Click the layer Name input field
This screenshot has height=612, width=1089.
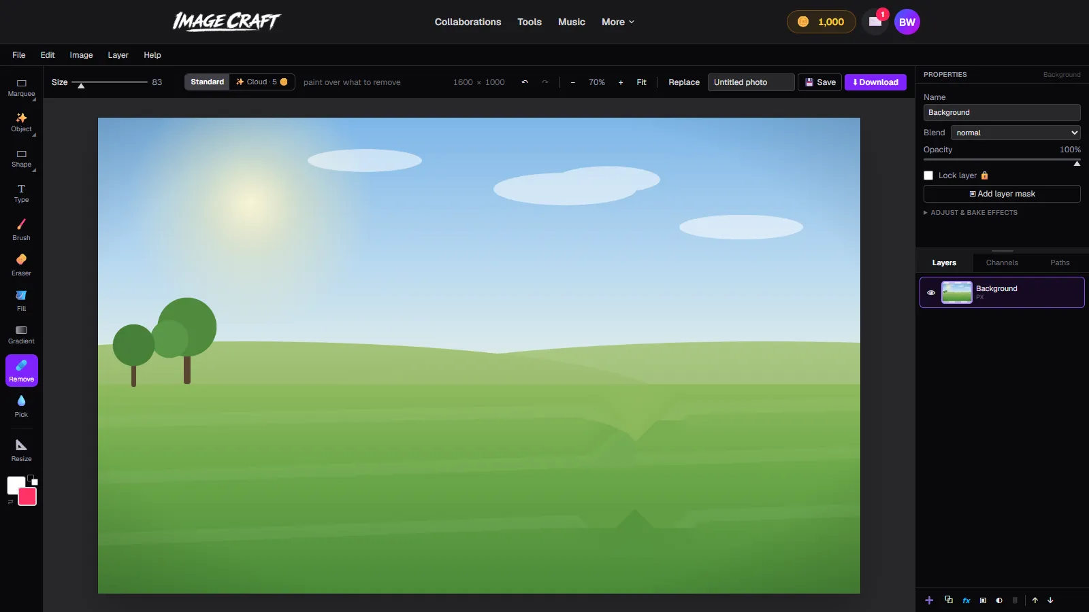click(x=1002, y=112)
